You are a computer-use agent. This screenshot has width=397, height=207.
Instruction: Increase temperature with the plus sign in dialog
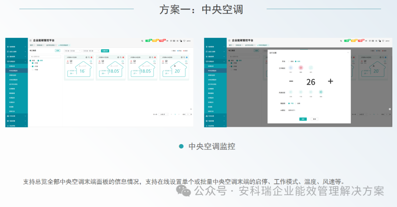click(x=330, y=81)
